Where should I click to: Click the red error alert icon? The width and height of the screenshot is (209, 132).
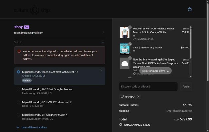coord(19,51)
